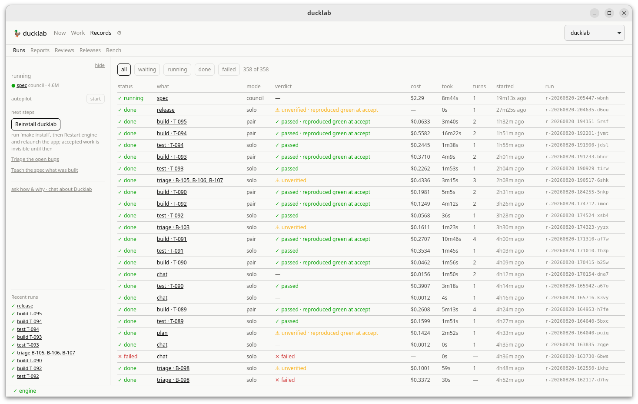Viewport: 638px width, 404px height.
Task: Hide the sidebar with hide link
Action: 100,65
